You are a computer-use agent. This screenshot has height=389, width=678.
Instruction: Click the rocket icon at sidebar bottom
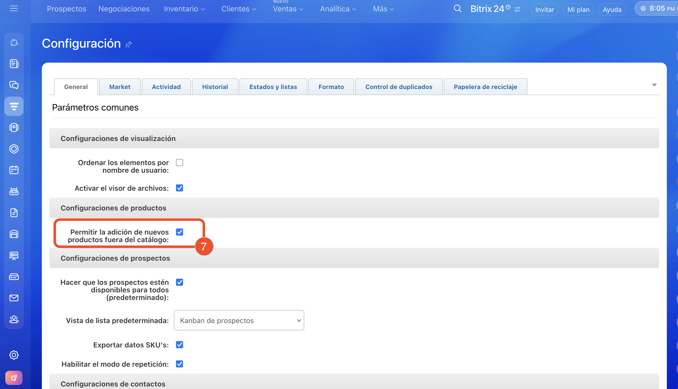click(14, 378)
